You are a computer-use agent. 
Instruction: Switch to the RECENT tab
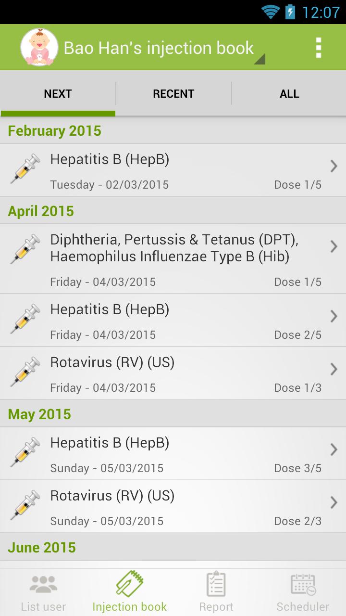click(x=173, y=94)
